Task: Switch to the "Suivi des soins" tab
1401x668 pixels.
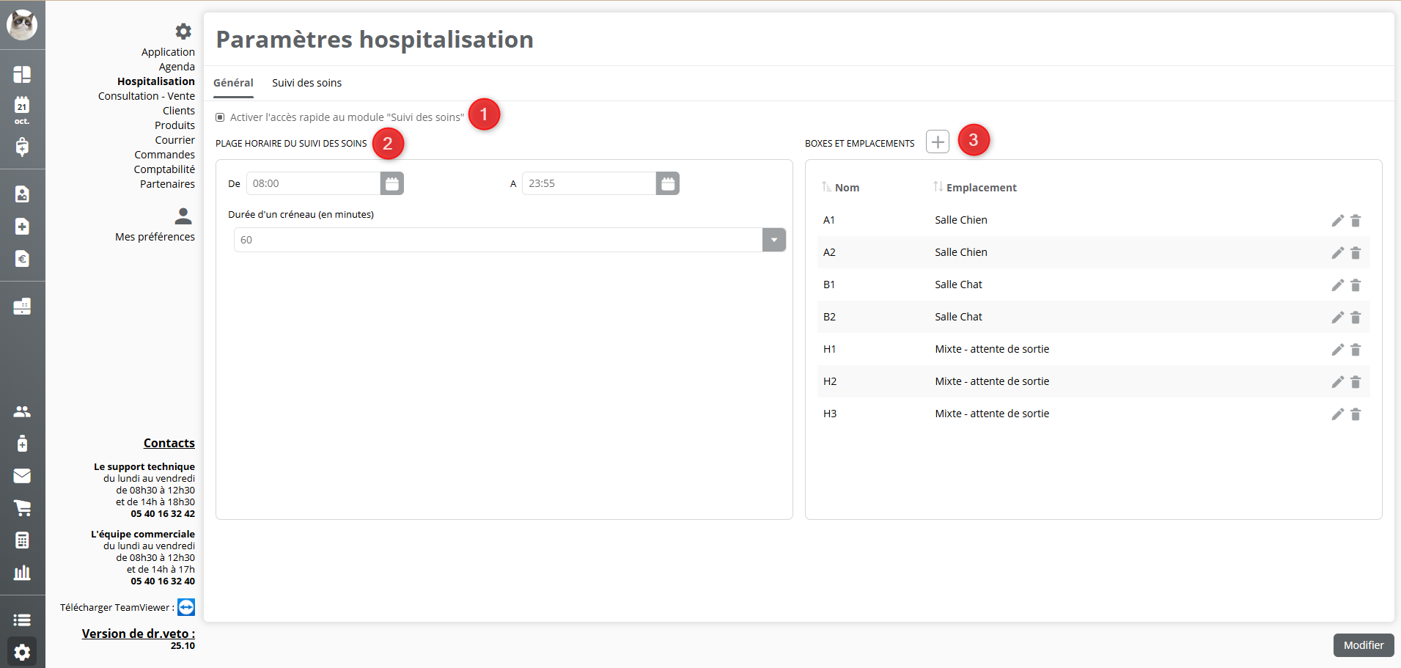Action: [x=306, y=83]
